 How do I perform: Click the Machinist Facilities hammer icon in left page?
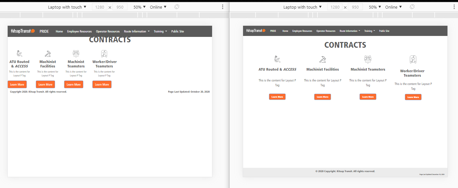[48, 53]
